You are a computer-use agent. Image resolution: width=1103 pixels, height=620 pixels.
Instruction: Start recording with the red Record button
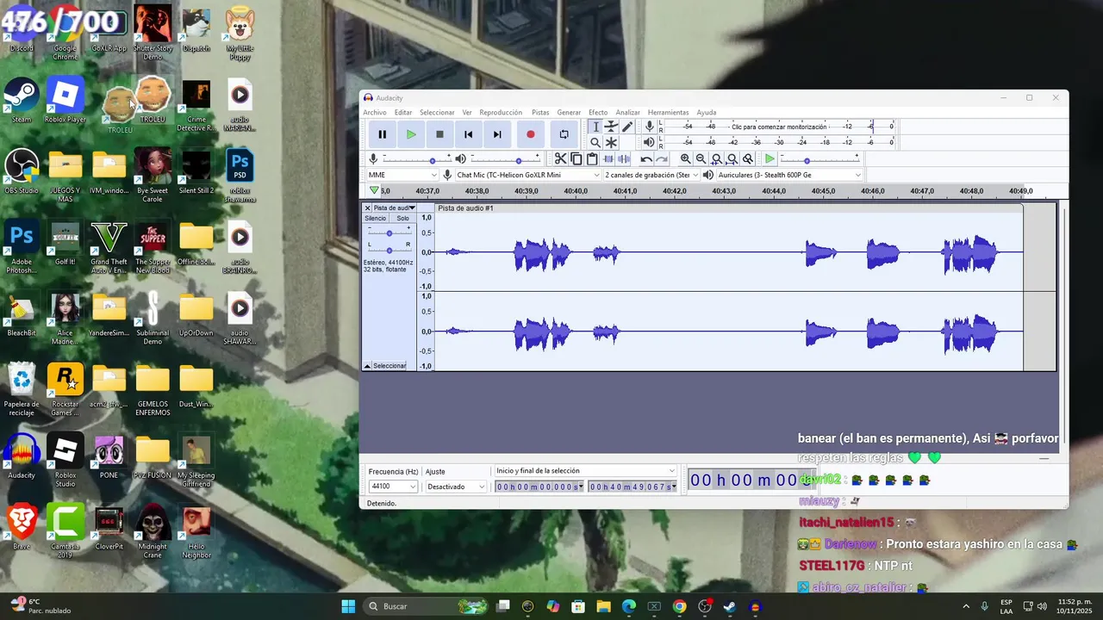(x=531, y=134)
